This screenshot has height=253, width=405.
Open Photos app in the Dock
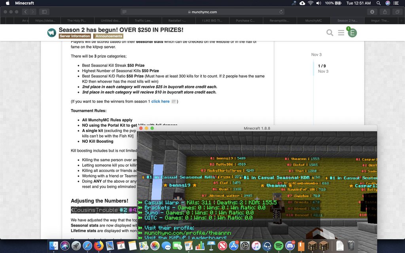tap(155, 245)
